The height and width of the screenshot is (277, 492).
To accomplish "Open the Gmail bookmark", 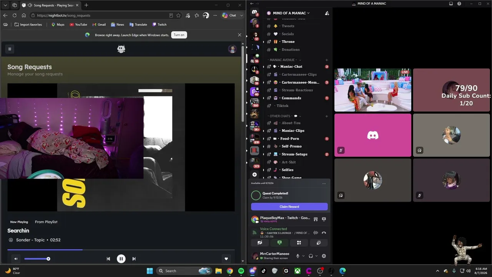I will click(99, 25).
